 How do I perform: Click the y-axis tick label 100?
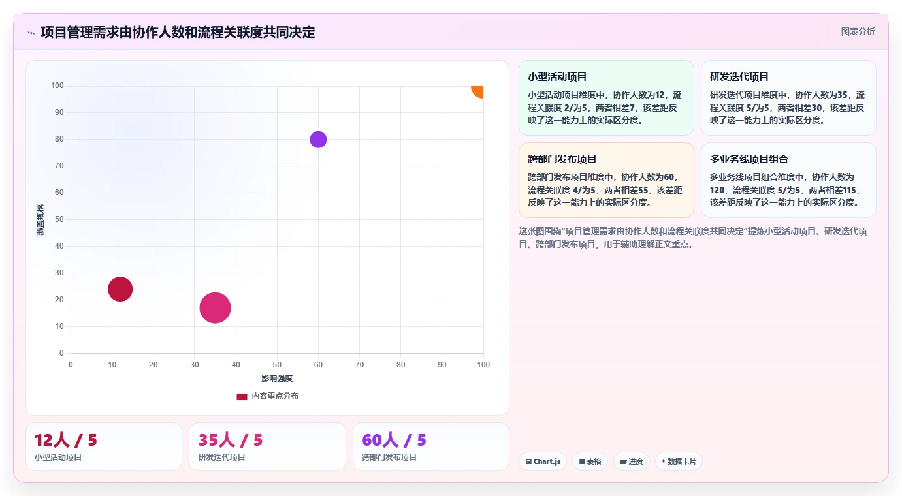(57, 85)
